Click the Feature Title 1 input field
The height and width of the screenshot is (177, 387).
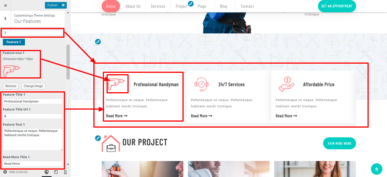[x=33, y=101]
